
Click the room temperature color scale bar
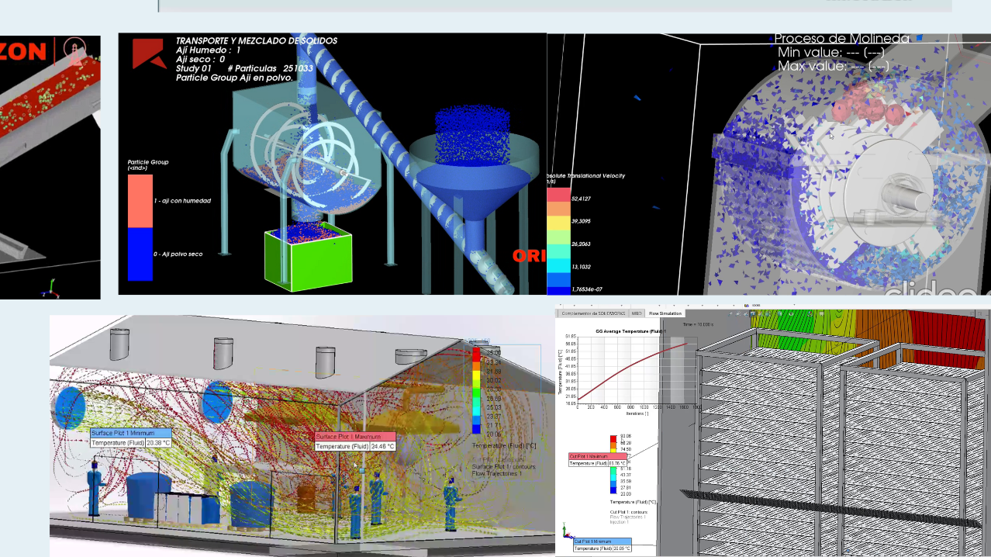tap(477, 390)
